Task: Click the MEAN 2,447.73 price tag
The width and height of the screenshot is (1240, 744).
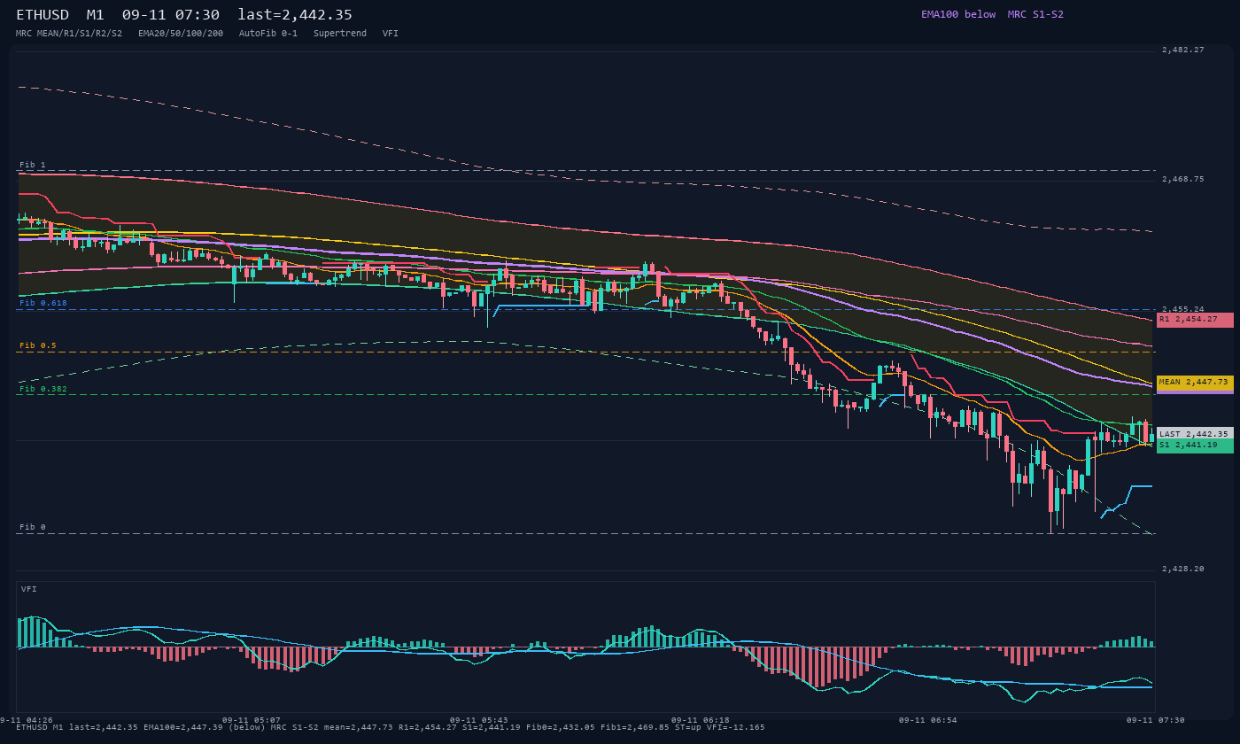Action: tap(1195, 383)
